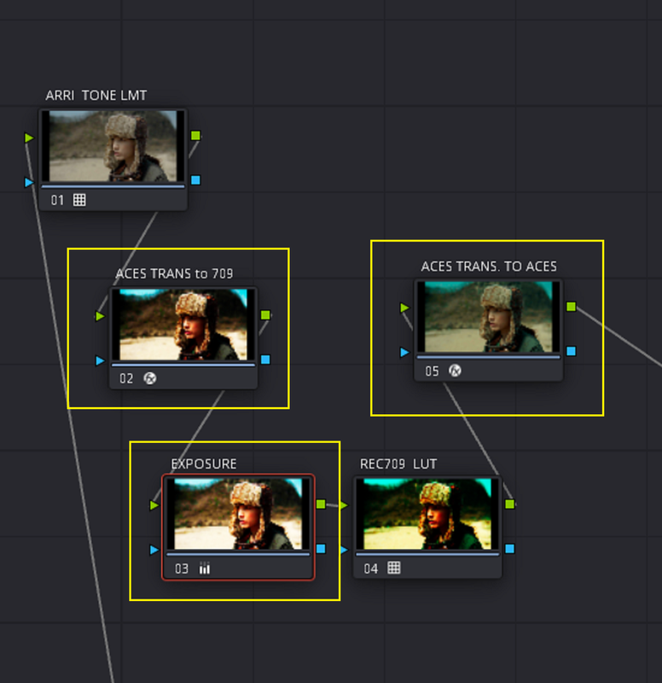Click blue key input of EXPOSURE node
This screenshot has width=662, height=683.
[x=154, y=550]
